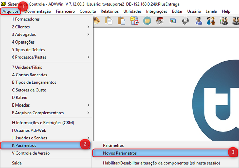
Task: Expand F Arquivos Complementares submenu arrow
Action: 88,113
